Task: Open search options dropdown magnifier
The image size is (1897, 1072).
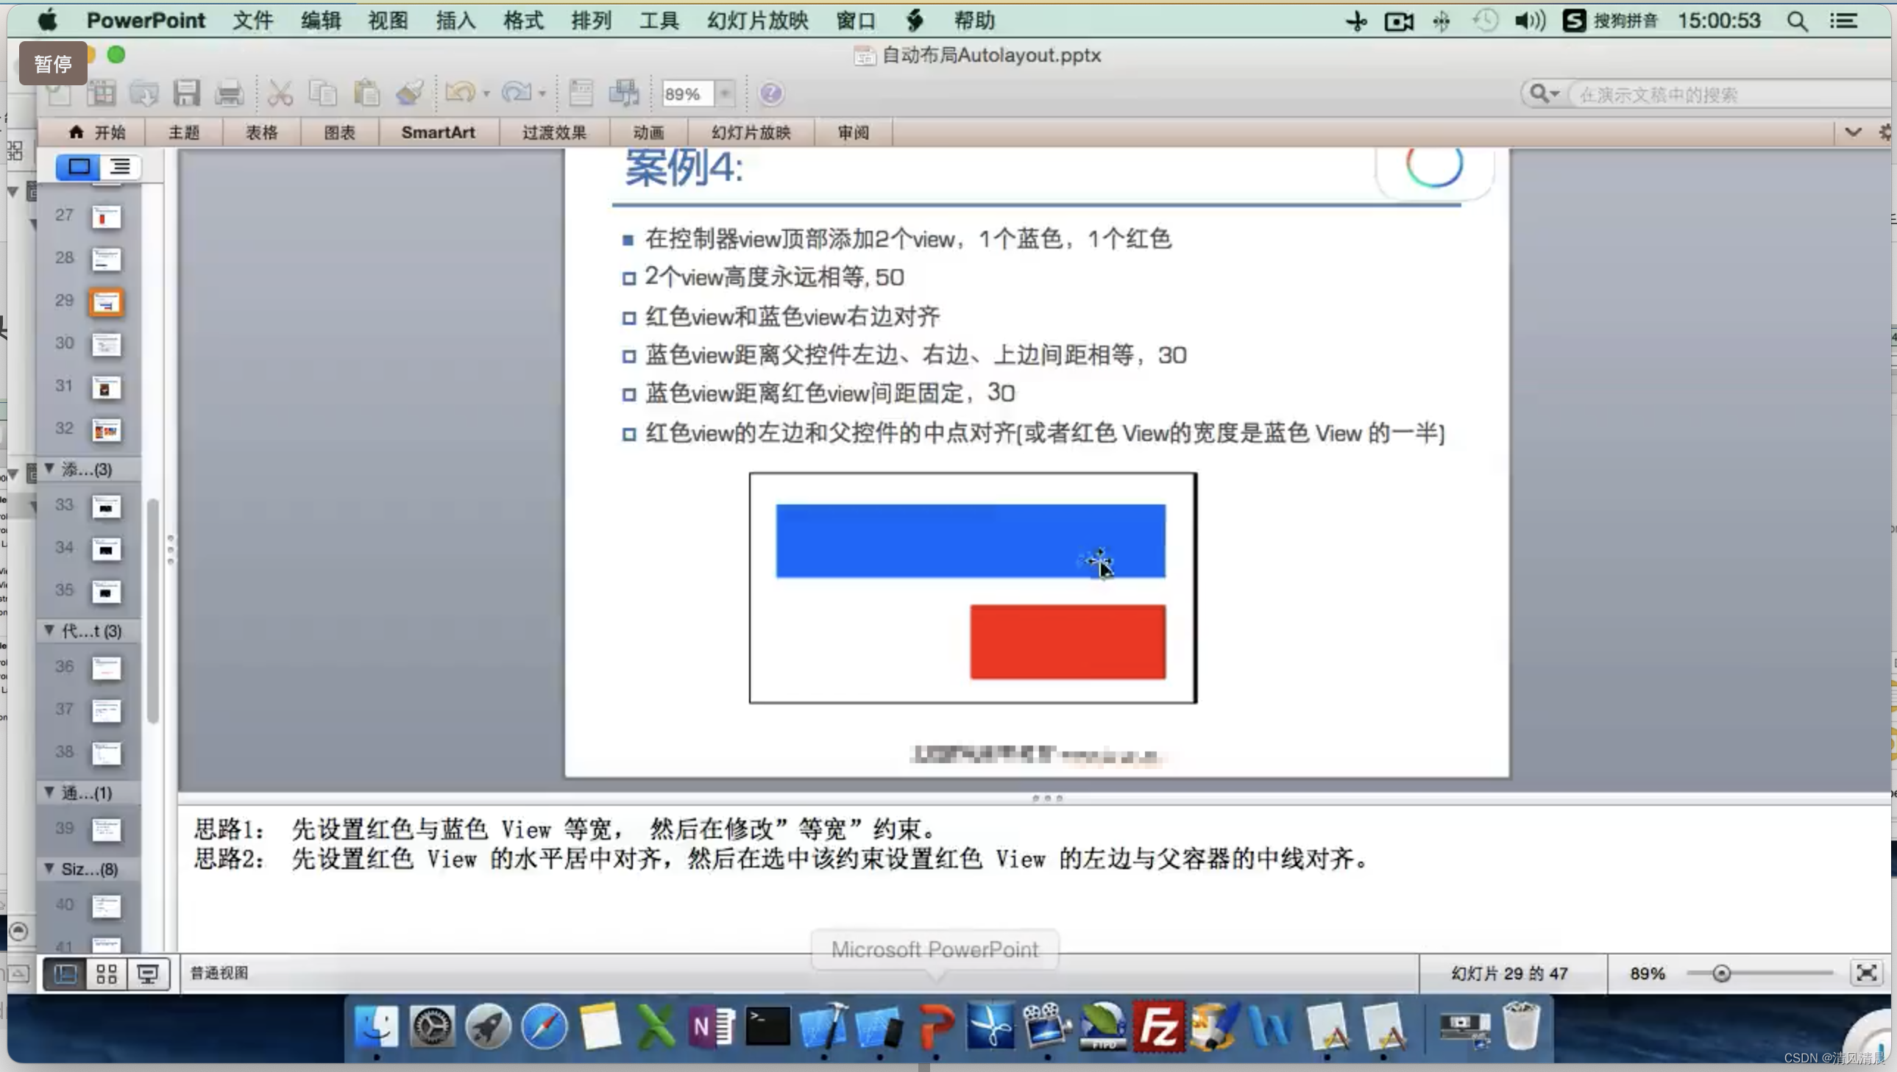Action: coord(1544,93)
